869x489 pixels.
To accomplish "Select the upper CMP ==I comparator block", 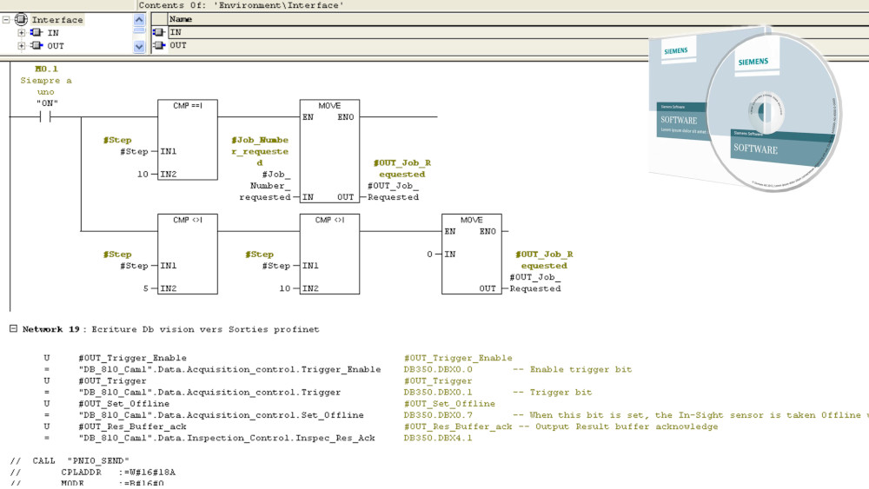I will point(188,139).
